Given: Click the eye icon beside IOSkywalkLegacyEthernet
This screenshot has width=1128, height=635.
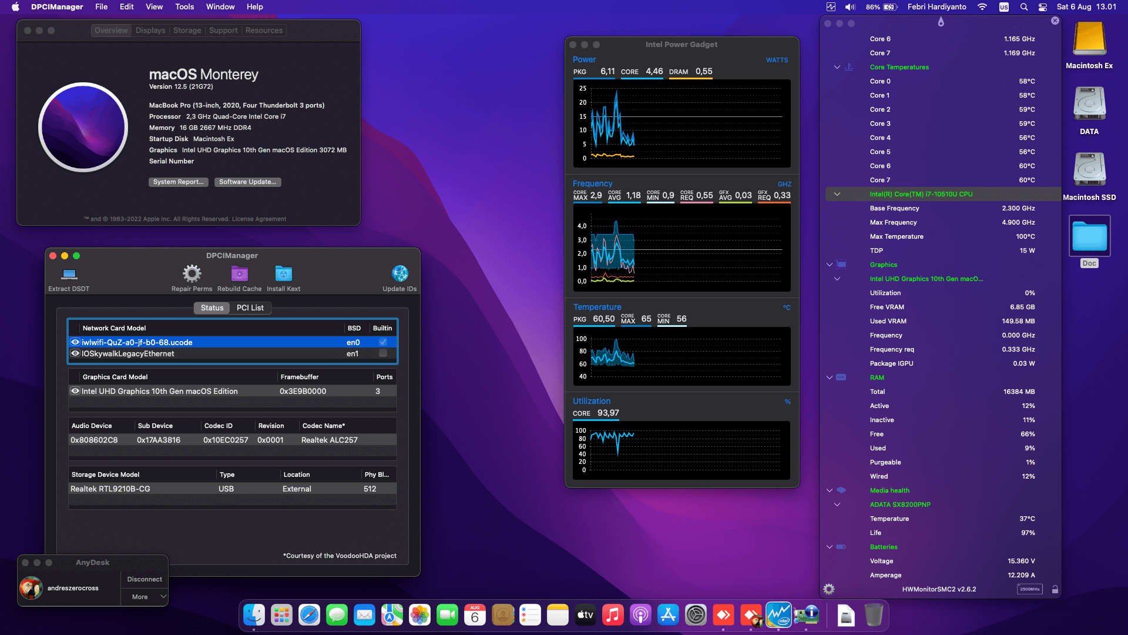Looking at the screenshot, I should tap(75, 353).
